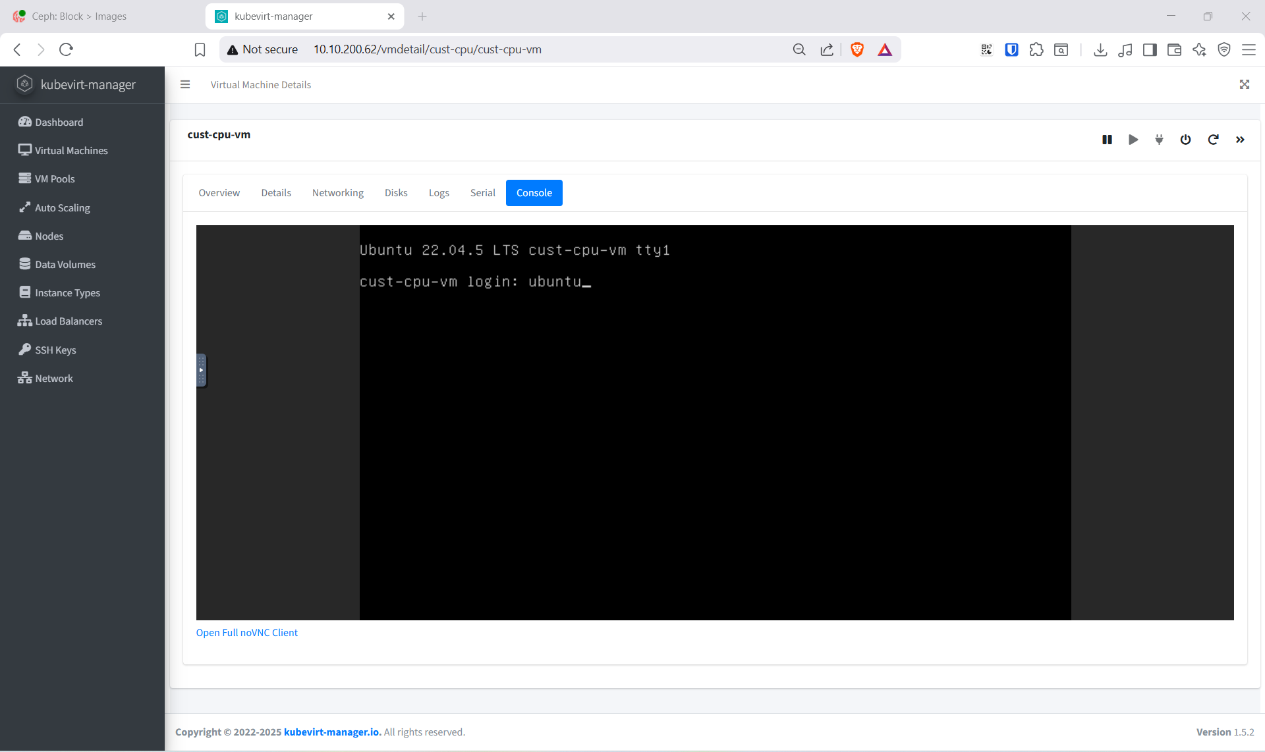Open the browser main menu icon
Viewport: 1265px width, 752px height.
coord(1249,49)
